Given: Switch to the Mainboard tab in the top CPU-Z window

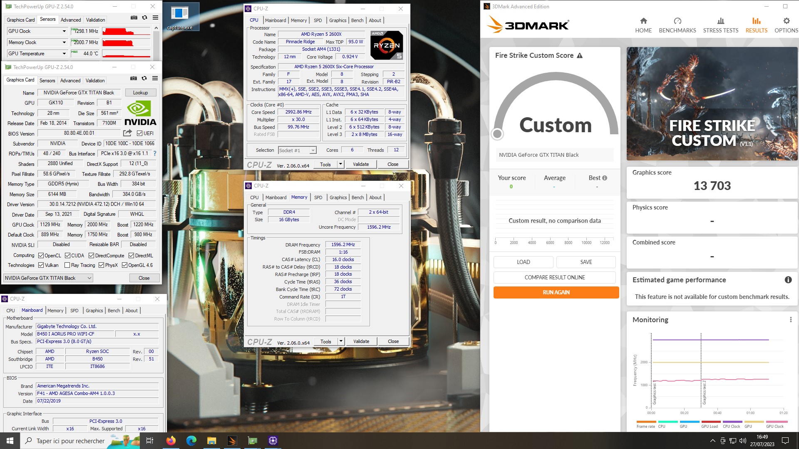Looking at the screenshot, I should 275,20.
